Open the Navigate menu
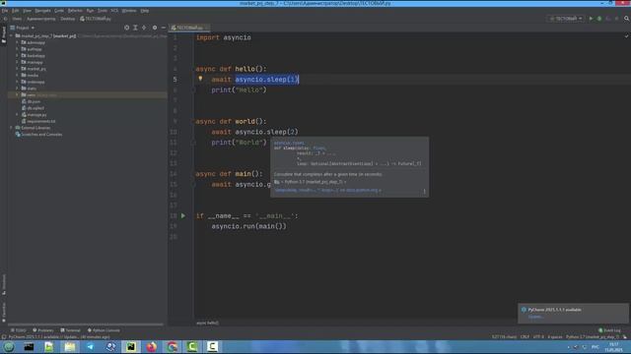The width and height of the screenshot is (631, 354). [42, 11]
